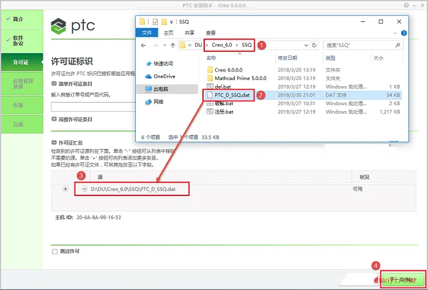Go to the 软件协议 step in sidebar
The height and width of the screenshot is (290, 428).
(x=22, y=41)
